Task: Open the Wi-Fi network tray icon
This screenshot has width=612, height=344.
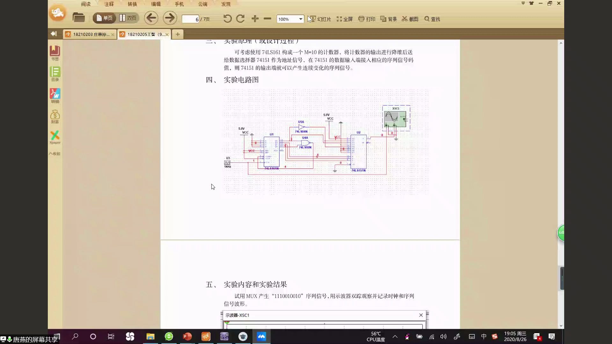Action: pyautogui.click(x=432, y=337)
